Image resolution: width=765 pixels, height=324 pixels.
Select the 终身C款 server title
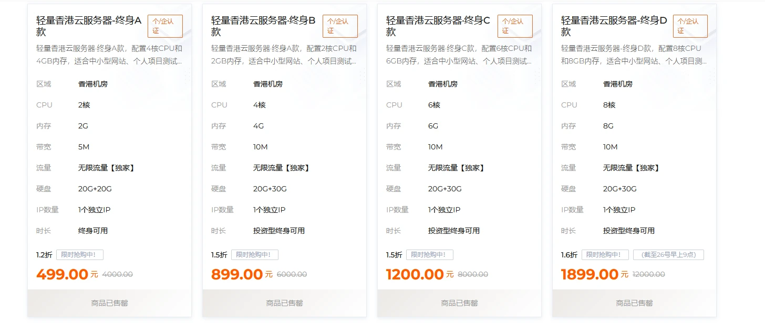click(438, 26)
